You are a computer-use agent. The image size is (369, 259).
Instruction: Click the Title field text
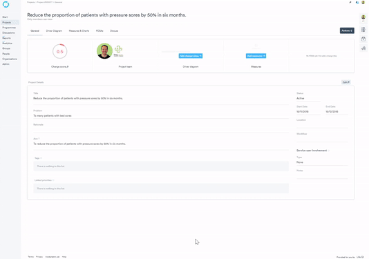tap(78, 98)
